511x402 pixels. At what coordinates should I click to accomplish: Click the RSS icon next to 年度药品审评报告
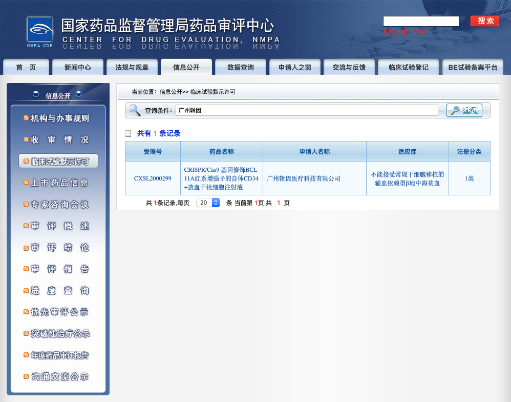click(x=26, y=355)
